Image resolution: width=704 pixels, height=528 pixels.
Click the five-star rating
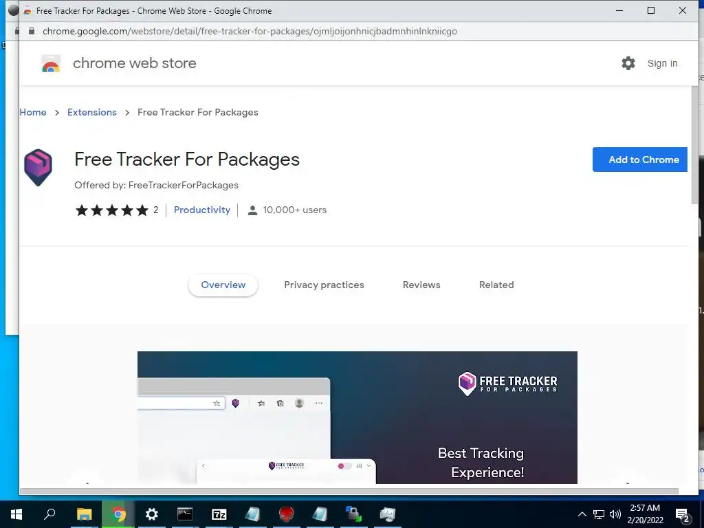point(112,210)
